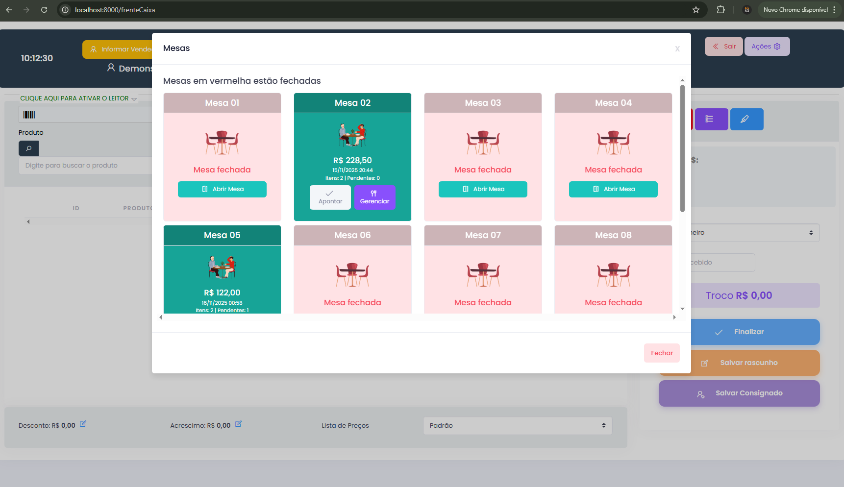Open Mesa 04 with Abrir Mesa
844x487 pixels.
pos(613,189)
